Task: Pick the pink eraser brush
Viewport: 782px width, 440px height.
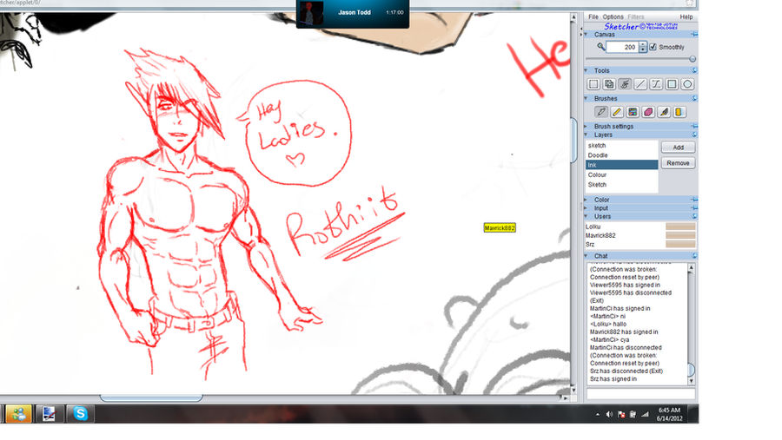Action: click(648, 112)
